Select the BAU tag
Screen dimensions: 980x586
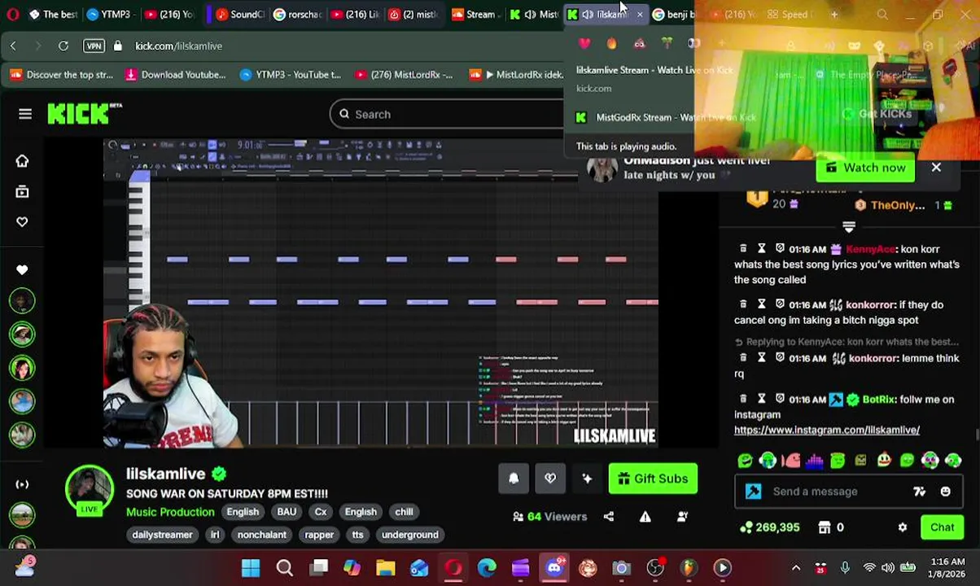coord(287,512)
